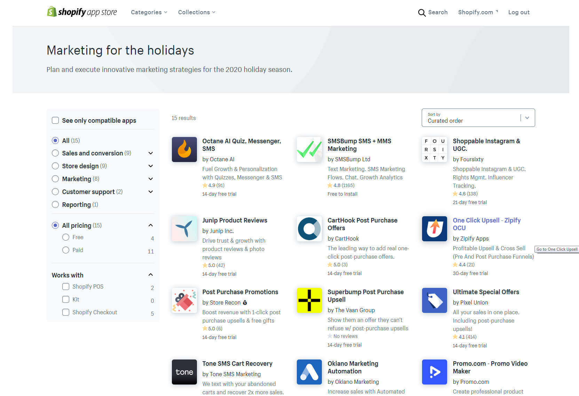The width and height of the screenshot is (579, 396).
Task: Open the Octane AI Quiz app icon
Action: pos(184,149)
